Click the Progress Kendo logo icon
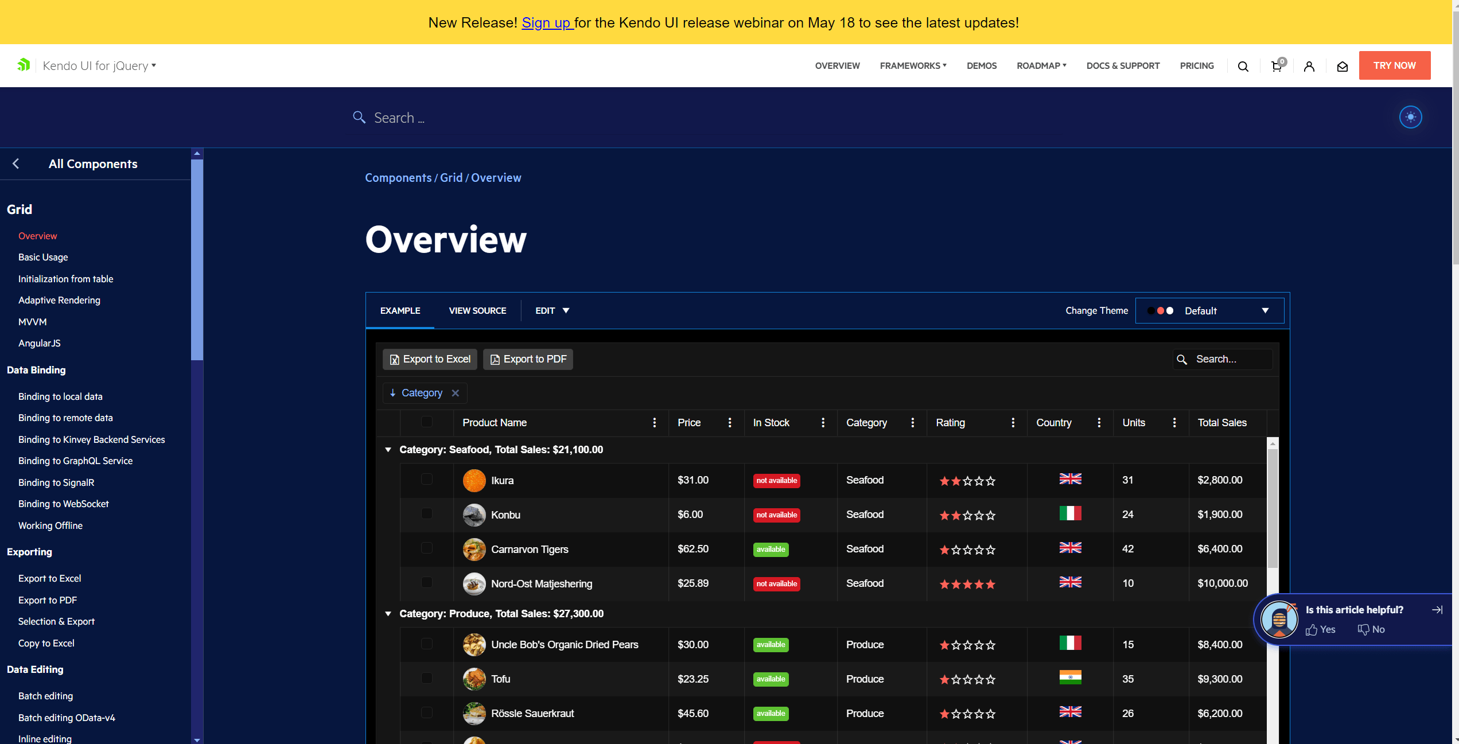The width and height of the screenshot is (1459, 744). coord(23,65)
